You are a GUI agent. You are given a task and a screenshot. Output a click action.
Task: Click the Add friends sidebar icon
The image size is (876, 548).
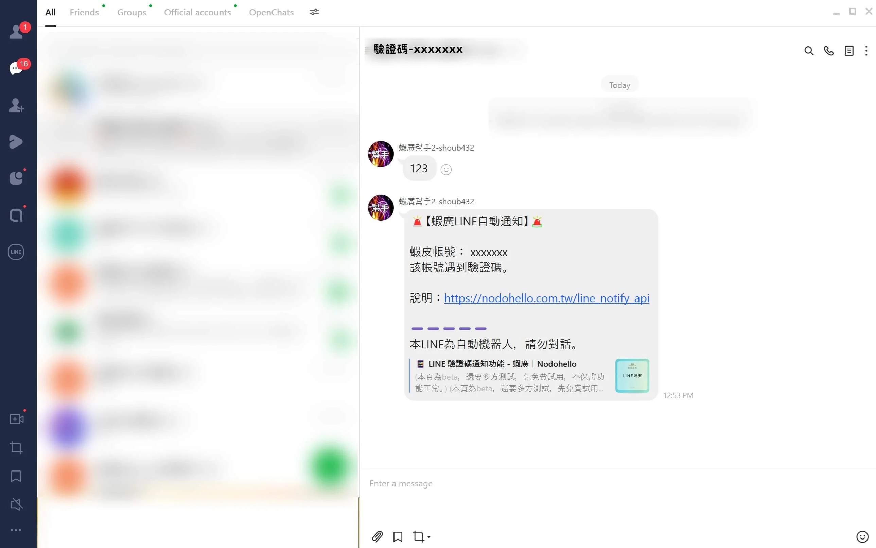16,105
